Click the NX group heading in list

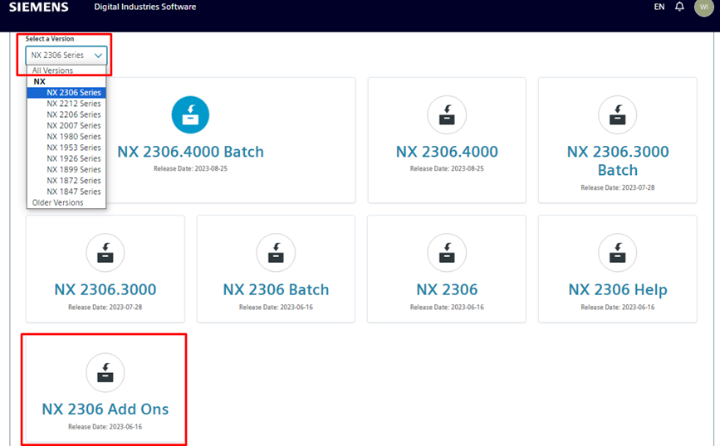pyautogui.click(x=40, y=81)
